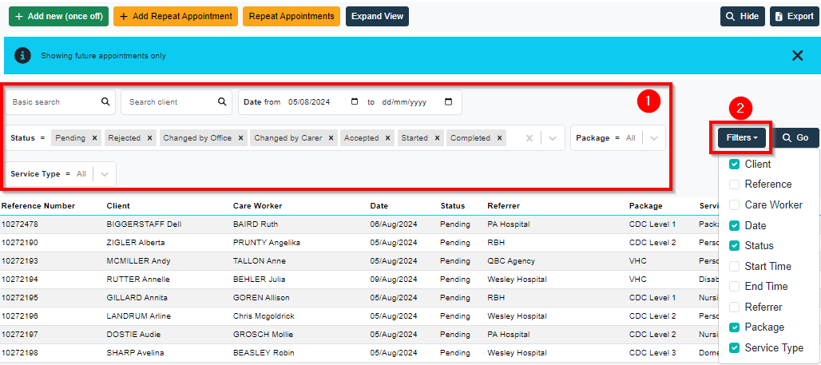This screenshot has height=365, width=821.
Task: Remove the Completed status tag
Action: [x=499, y=138]
